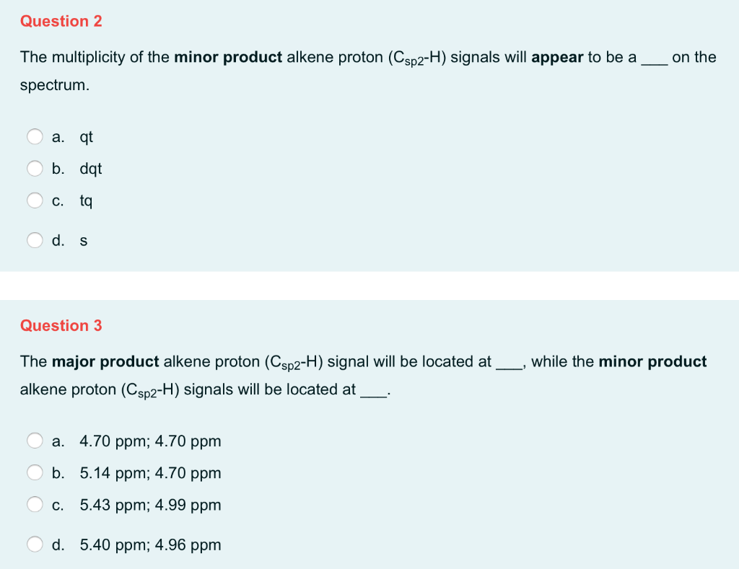Select radio button for answer "qt"
739x569 pixels.
35,136
